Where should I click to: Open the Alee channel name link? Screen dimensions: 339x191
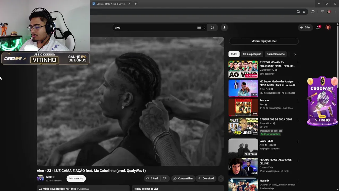tap(49, 177)
